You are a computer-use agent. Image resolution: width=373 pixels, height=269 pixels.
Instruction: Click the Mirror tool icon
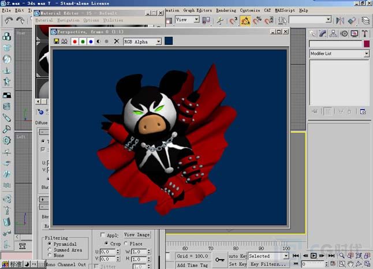tap(340, 21)
